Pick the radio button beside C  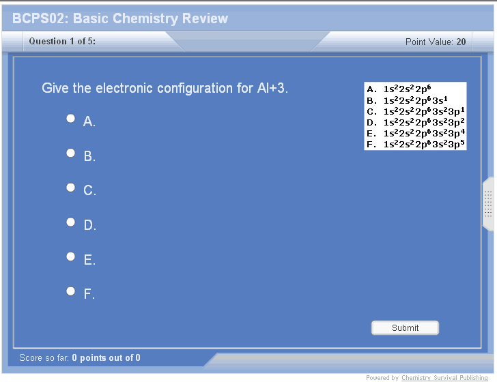point(71,188)
